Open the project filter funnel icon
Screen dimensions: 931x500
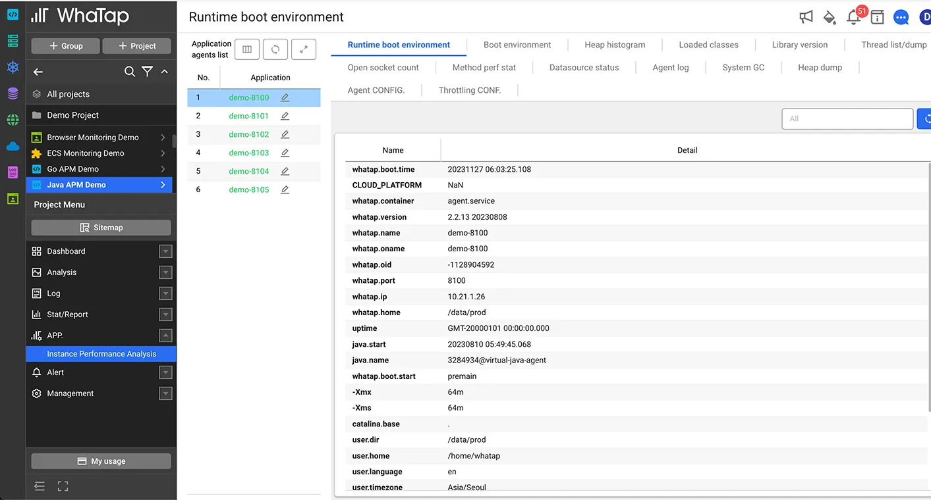(148, 72)
